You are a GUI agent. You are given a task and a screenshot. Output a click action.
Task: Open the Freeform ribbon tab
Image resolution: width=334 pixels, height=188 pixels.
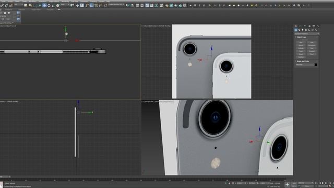8,9
